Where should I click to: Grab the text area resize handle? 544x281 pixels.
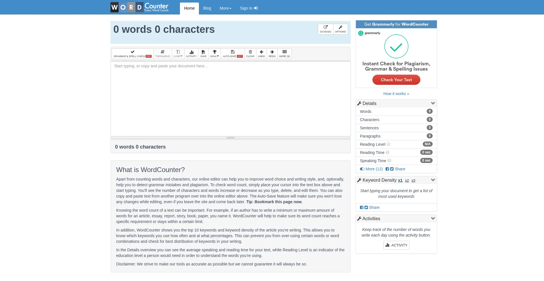(230, 138)
